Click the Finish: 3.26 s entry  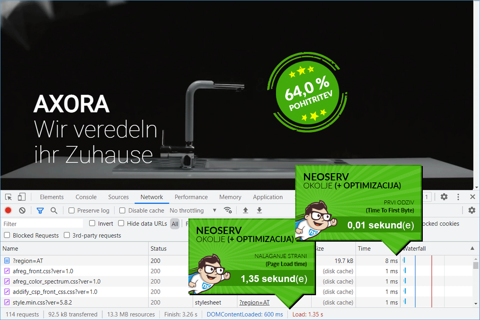[x=180, y=314]
